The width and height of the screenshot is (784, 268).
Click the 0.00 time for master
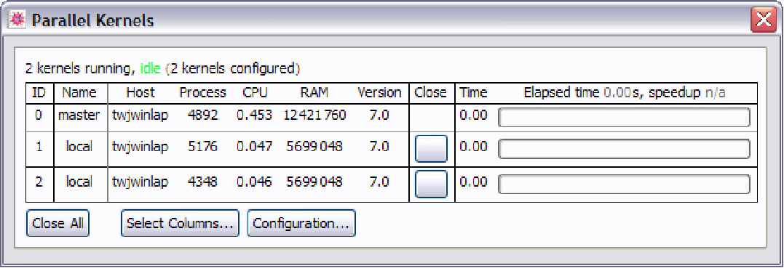(x=473, y=115)
